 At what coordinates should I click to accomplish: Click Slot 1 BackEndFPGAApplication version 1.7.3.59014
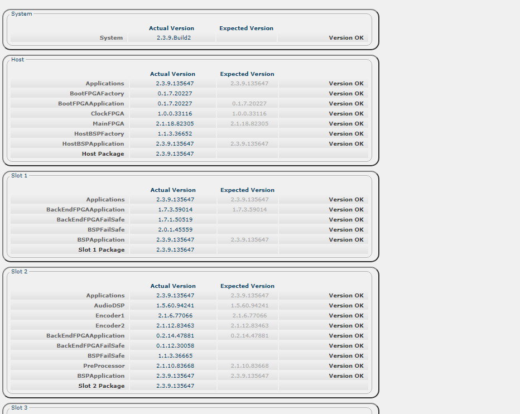(175, 210)
